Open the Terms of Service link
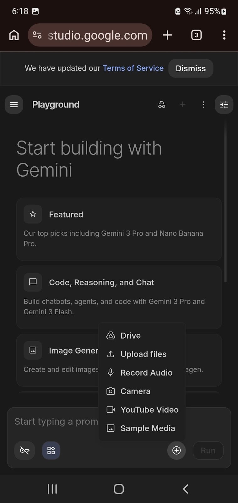Image resolution: width=238 pixels, height=503 pixels. click(133, 68)
